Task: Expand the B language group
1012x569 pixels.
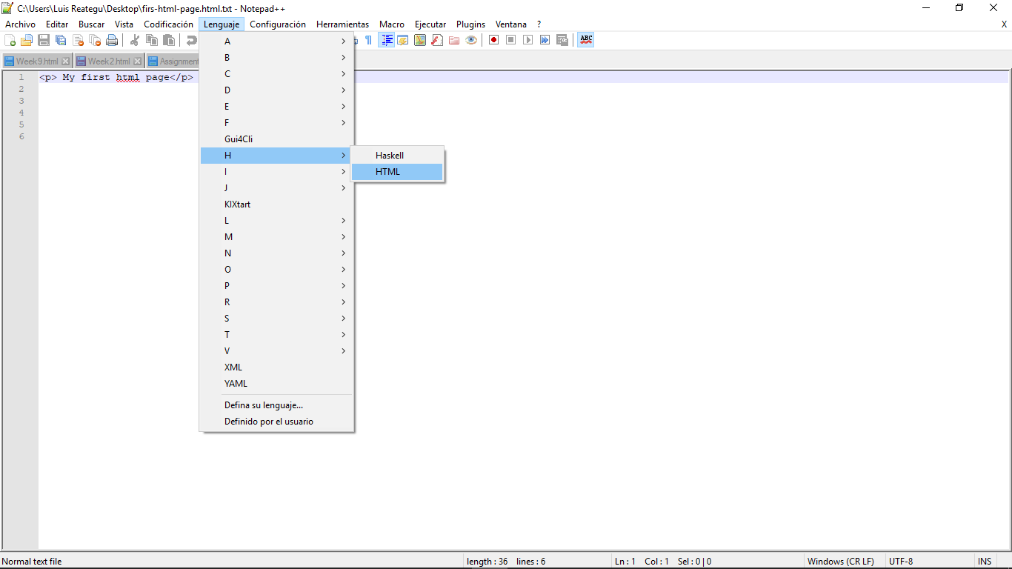Action: (277, 58)
